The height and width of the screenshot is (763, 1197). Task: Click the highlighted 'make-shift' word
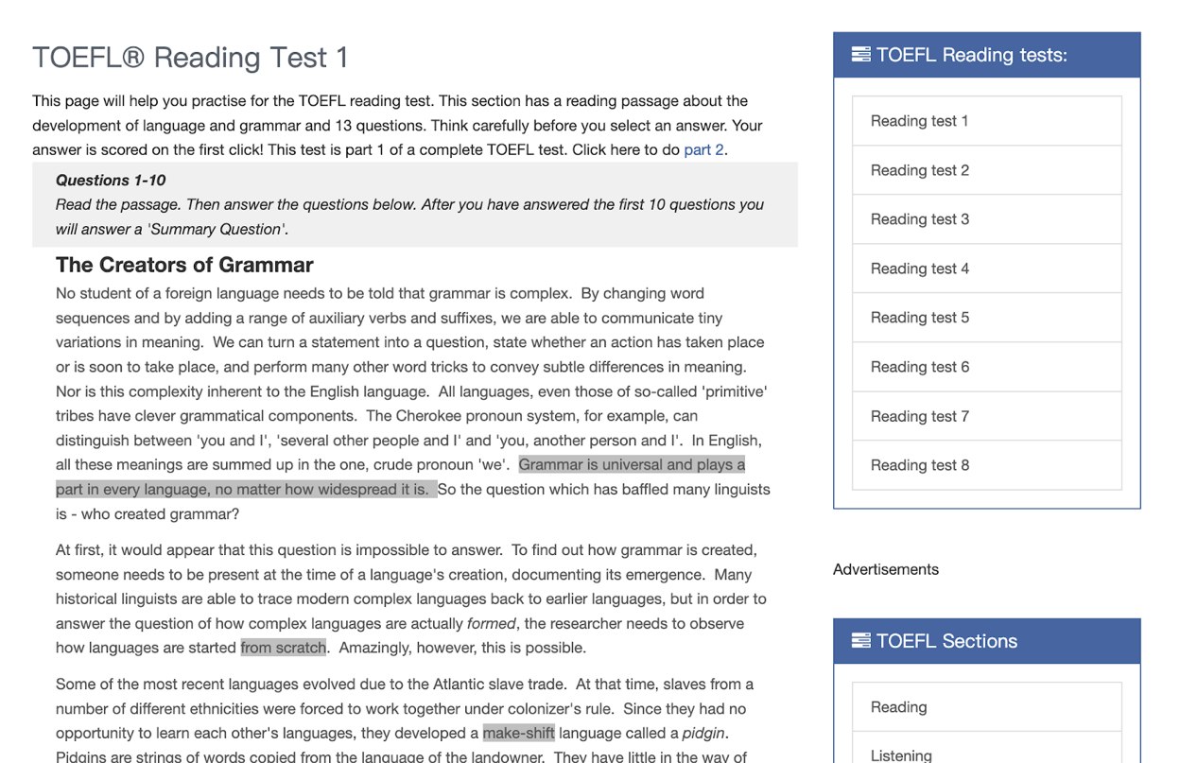pos(518,733)
